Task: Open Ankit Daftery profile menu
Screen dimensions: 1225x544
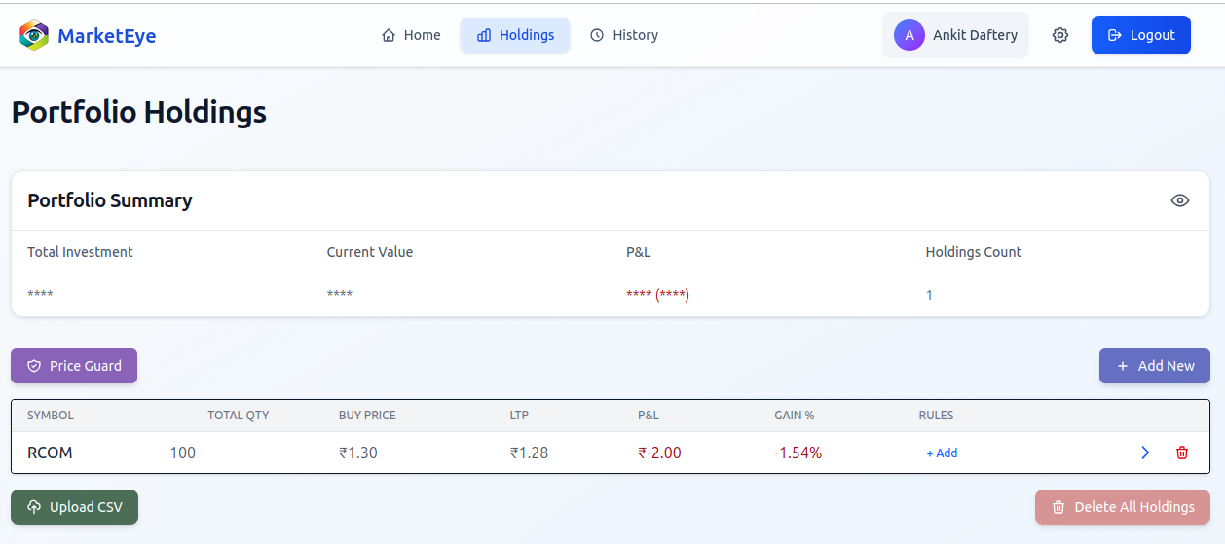Action: [x=974, y=35]
